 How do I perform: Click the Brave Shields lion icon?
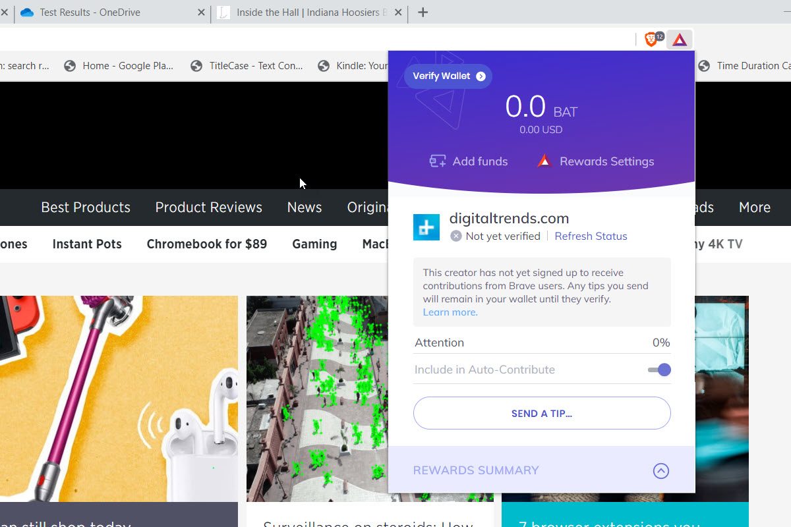tap(651, 40)
